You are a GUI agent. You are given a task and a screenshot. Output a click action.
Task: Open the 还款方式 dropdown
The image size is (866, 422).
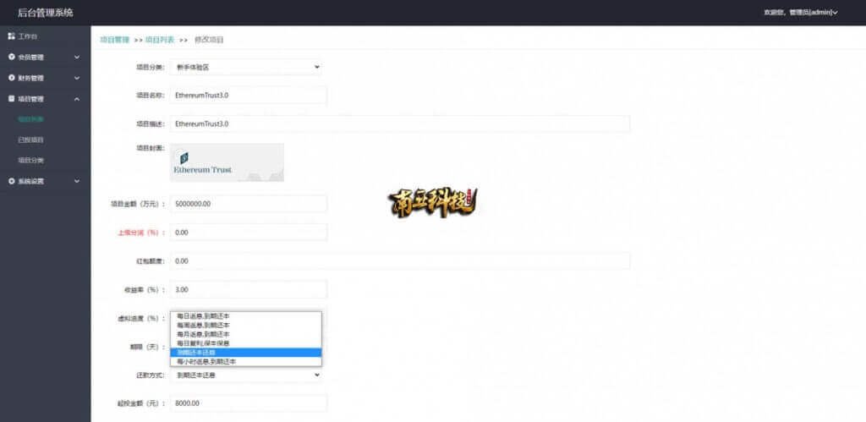click(x=246, y=375)
